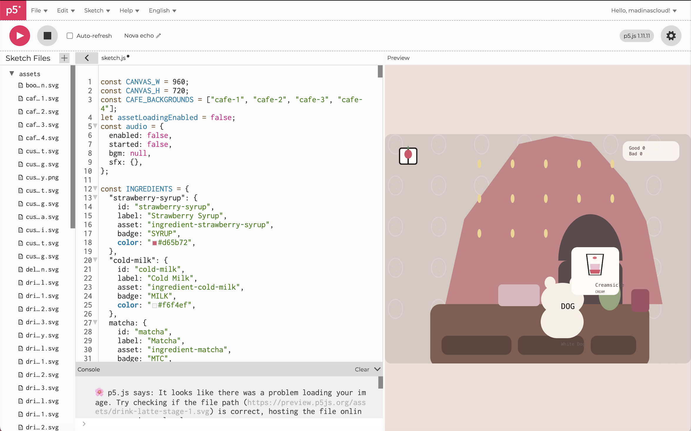Fold the INGREDIENTS block at line 12

95,188
